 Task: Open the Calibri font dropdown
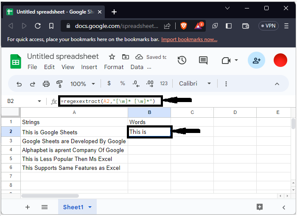[195, 83]
